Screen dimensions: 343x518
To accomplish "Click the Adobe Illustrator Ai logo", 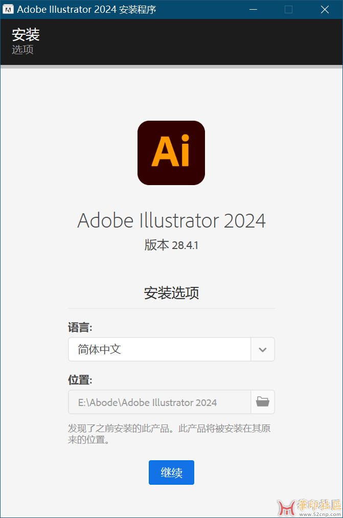I will coord(171,152).
